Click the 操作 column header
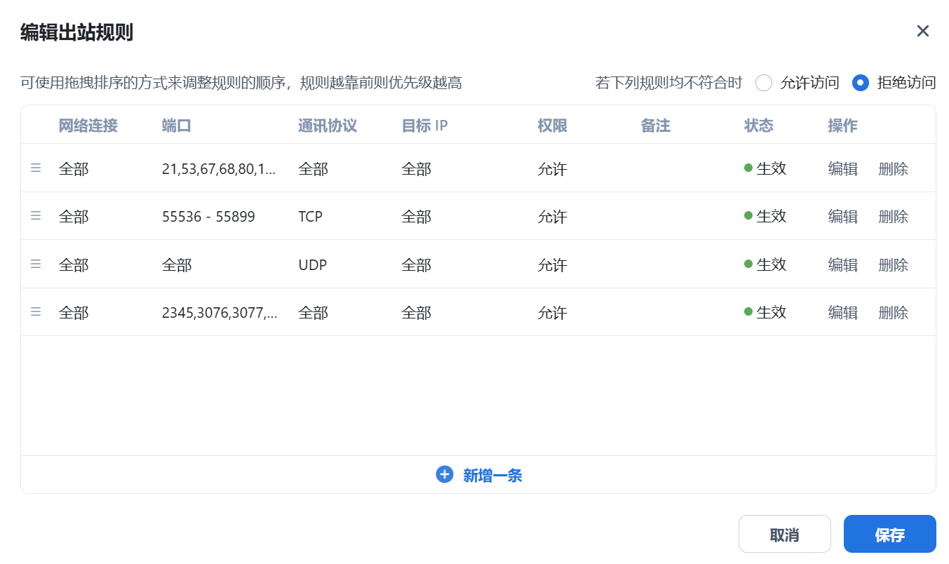This screenshot has width=949, height=564. pos(843,126)
